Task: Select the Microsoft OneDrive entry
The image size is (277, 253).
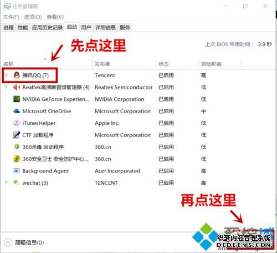Action: 47,111
